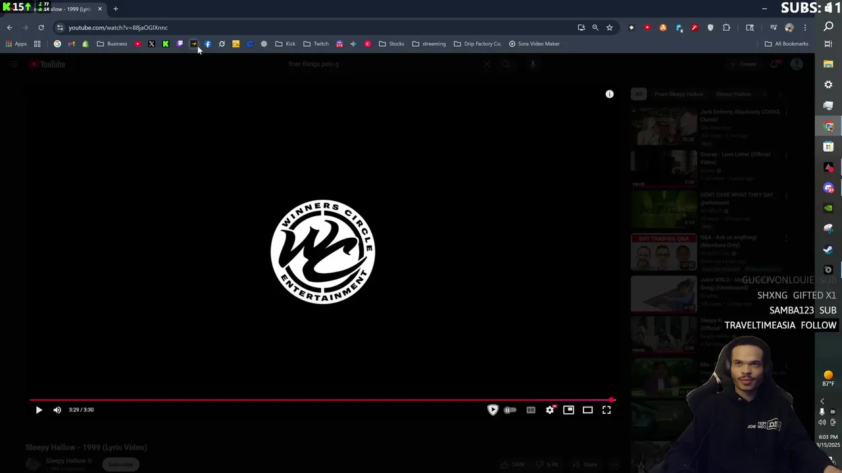Screen dimensions: 842x473
Task: Open Windows Search magnifier on taskbar
Action: point(828,27)
